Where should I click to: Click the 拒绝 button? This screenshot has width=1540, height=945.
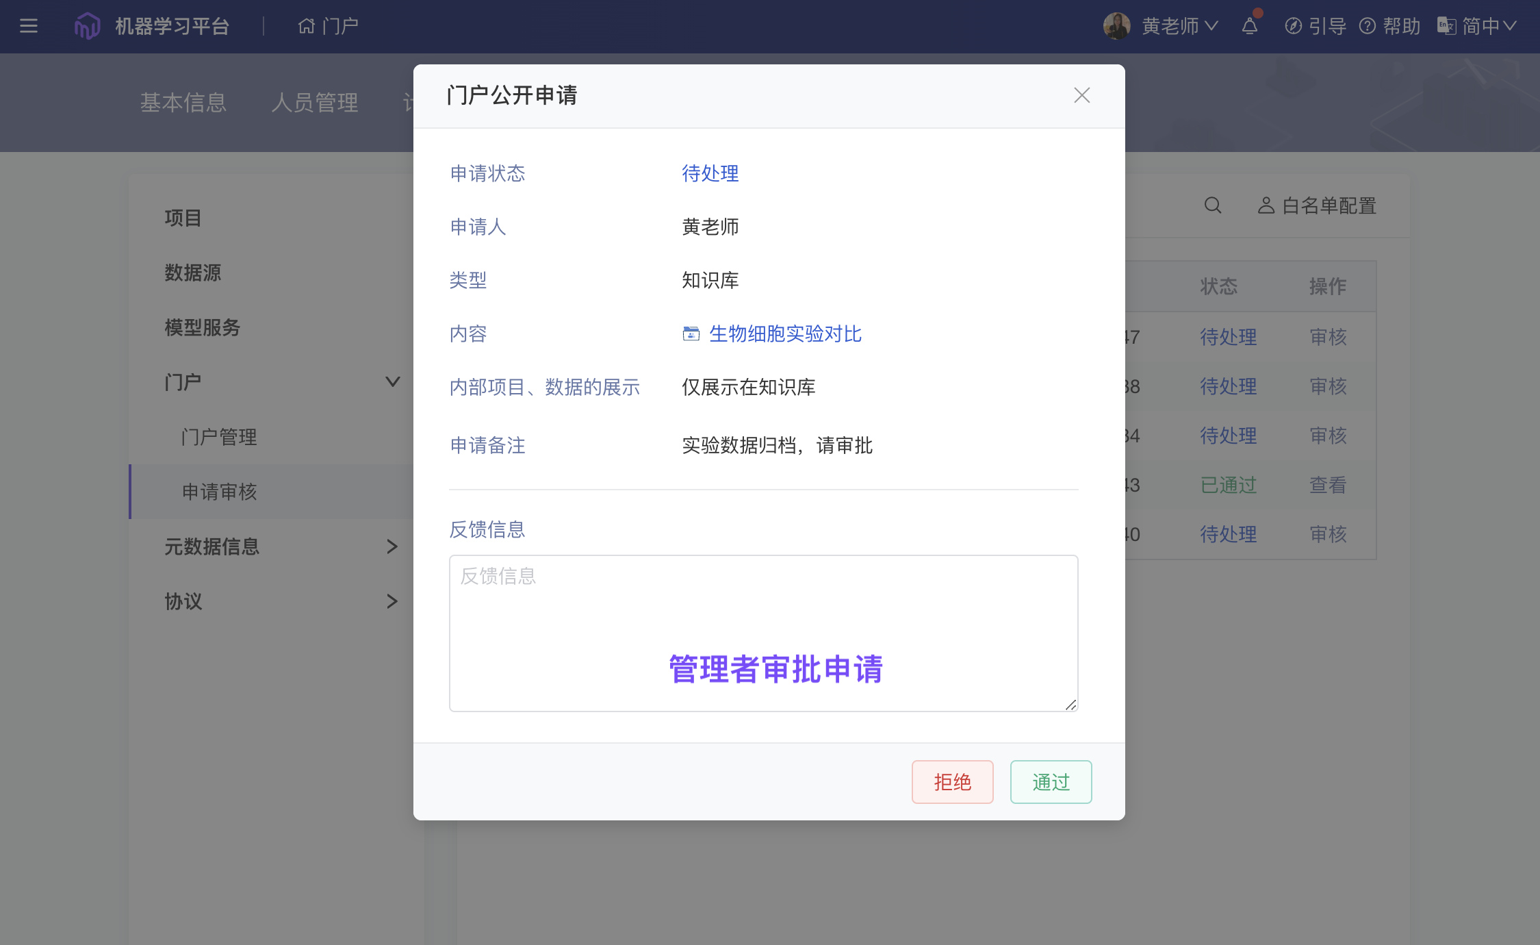click(x=952, y=782)
